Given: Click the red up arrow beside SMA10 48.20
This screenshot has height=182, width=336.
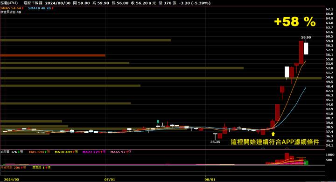Looking at the screenshot, I should point(52,8).
